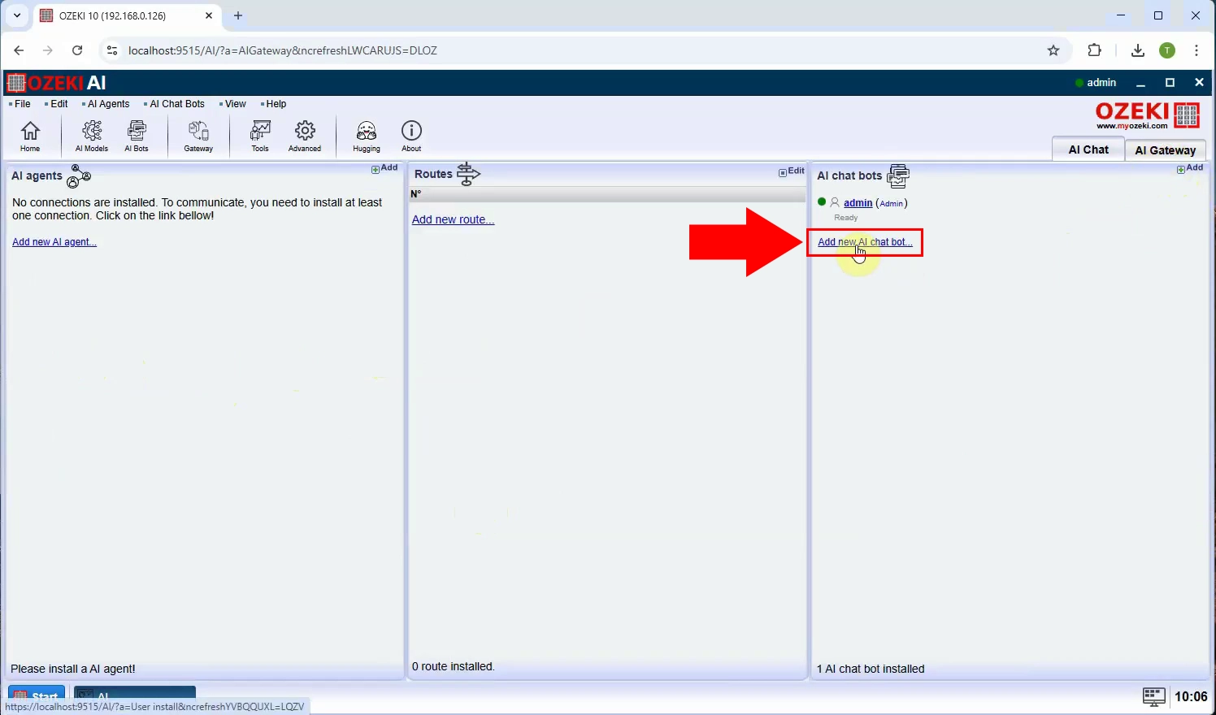
Task: Open the browser profile avatar
Action: [x=1167, y=50]
